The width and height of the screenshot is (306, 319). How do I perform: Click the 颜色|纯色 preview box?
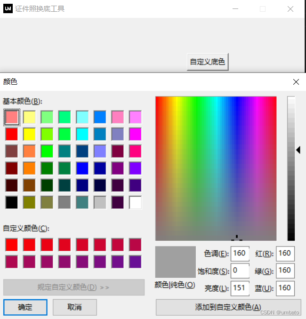pyautogui.click(x=176, y=262)
